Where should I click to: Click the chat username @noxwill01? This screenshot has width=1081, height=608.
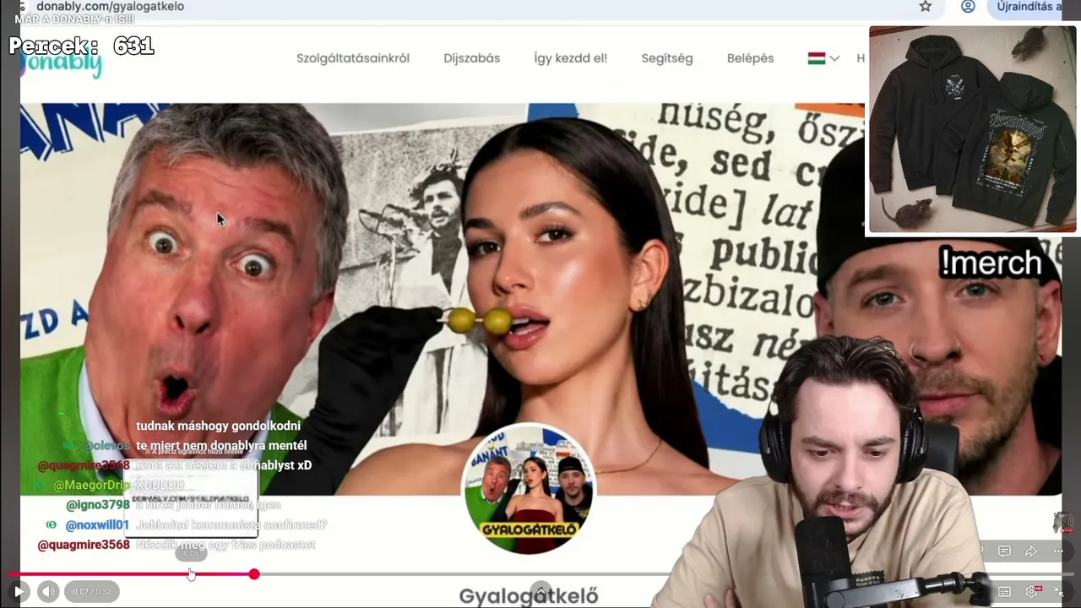coord(97,525)
